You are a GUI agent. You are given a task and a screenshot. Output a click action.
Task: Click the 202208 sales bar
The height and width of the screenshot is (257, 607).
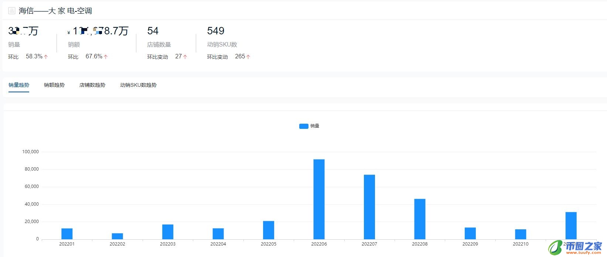click(x=420, y=219)
